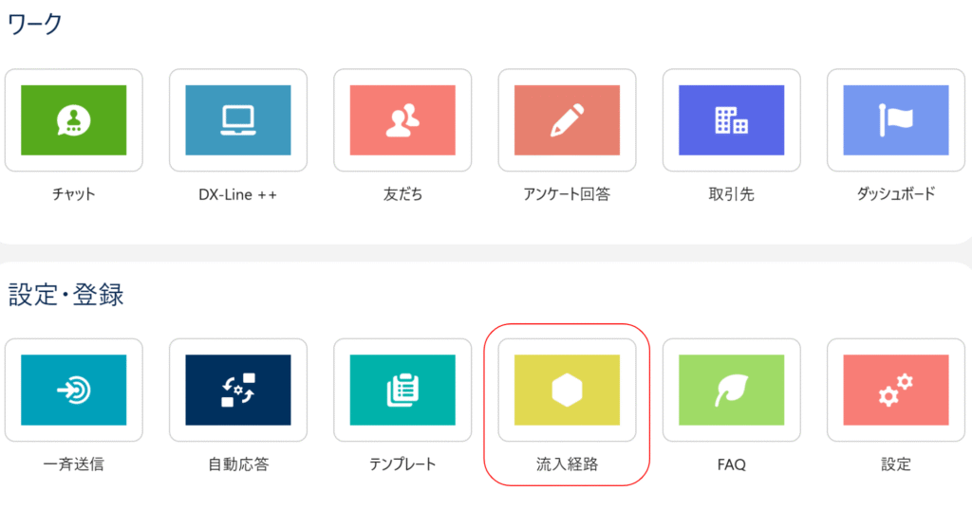Click the ダッシュボード text label

[x=895, y=195]
